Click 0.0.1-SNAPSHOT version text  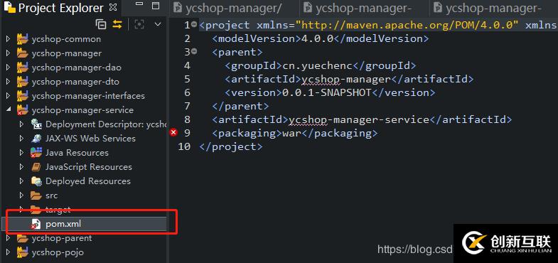(x=327, y=92)
